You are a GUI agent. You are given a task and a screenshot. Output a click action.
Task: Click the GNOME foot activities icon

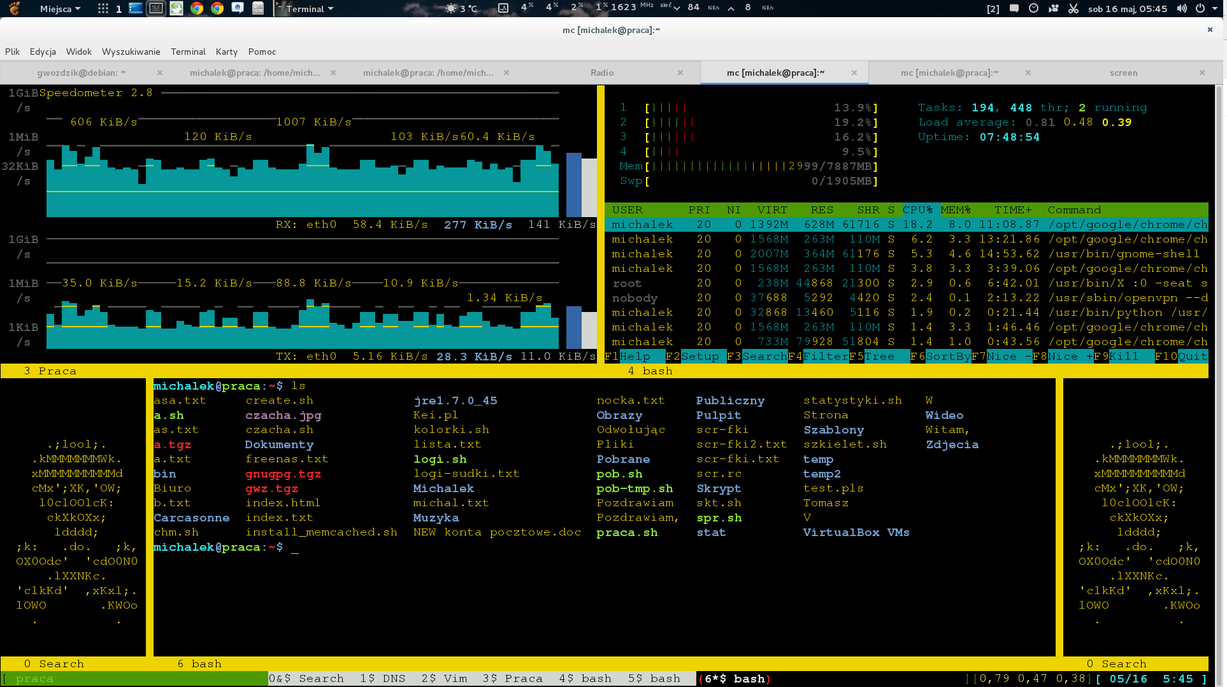[x=14, y=8]
